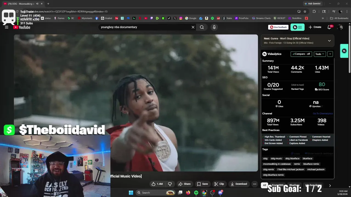Open the All Bookmarks folder
The height and width of the screenshot is (197, 351).
tap(339, 18)
